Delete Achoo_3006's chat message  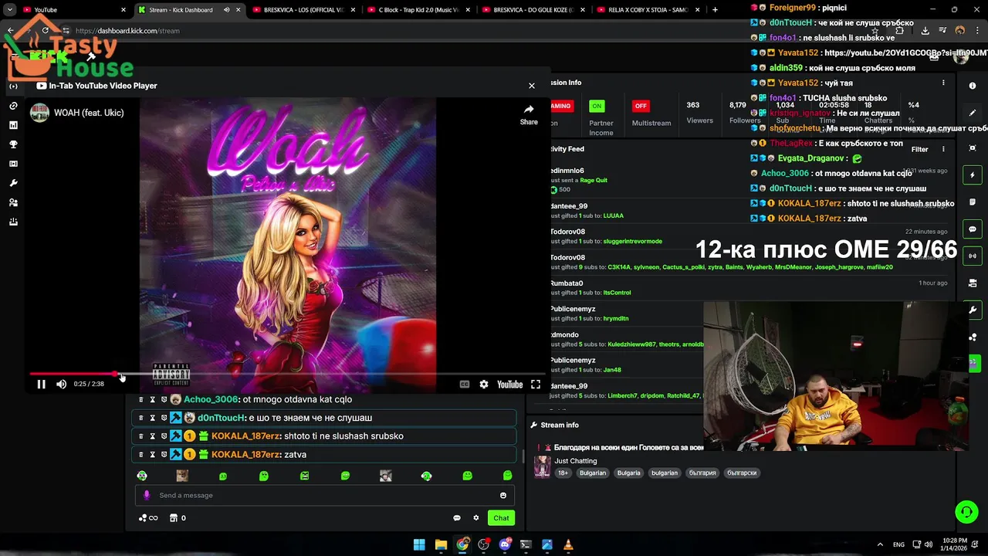click(x=140, y=399)
